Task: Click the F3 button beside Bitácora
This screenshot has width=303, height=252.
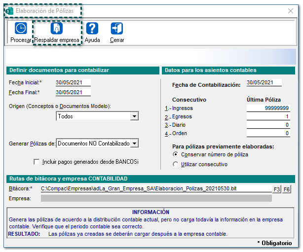Action: [x=277, y=189]
